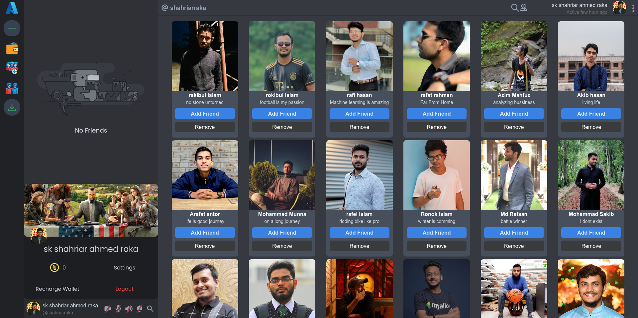Click the green download icon in sidebar
638x318 pixels.
click(x=12, y=107)
